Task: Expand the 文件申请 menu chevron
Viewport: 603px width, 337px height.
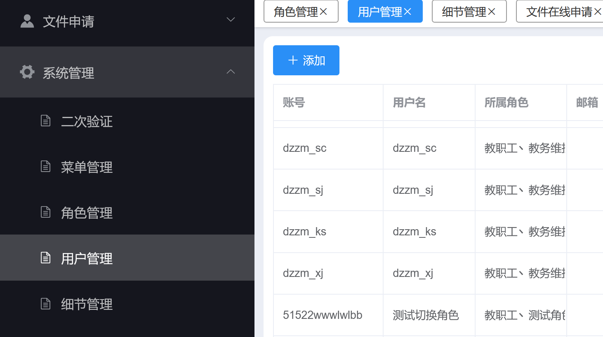Action: [x=231, y=20]
